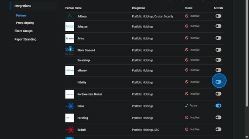This screenshot has height=139, width=249.
Task: Click the Northwestern Mutual partner name
Action: point(90,94)
